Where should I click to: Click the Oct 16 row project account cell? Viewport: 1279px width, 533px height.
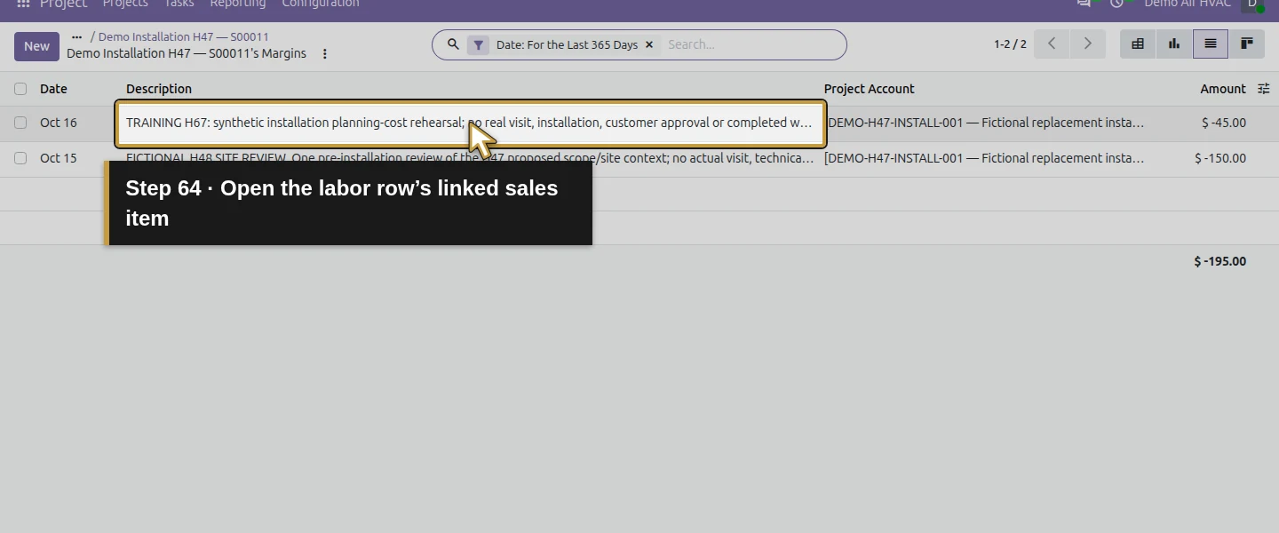[984, 123]
